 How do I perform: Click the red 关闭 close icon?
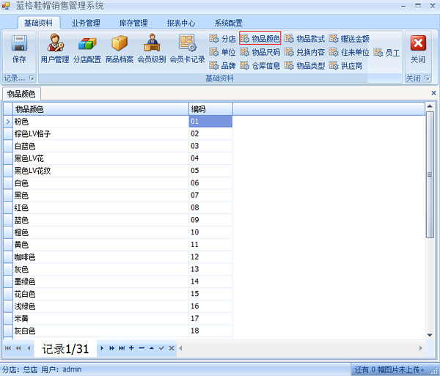(x=418, y=48)
